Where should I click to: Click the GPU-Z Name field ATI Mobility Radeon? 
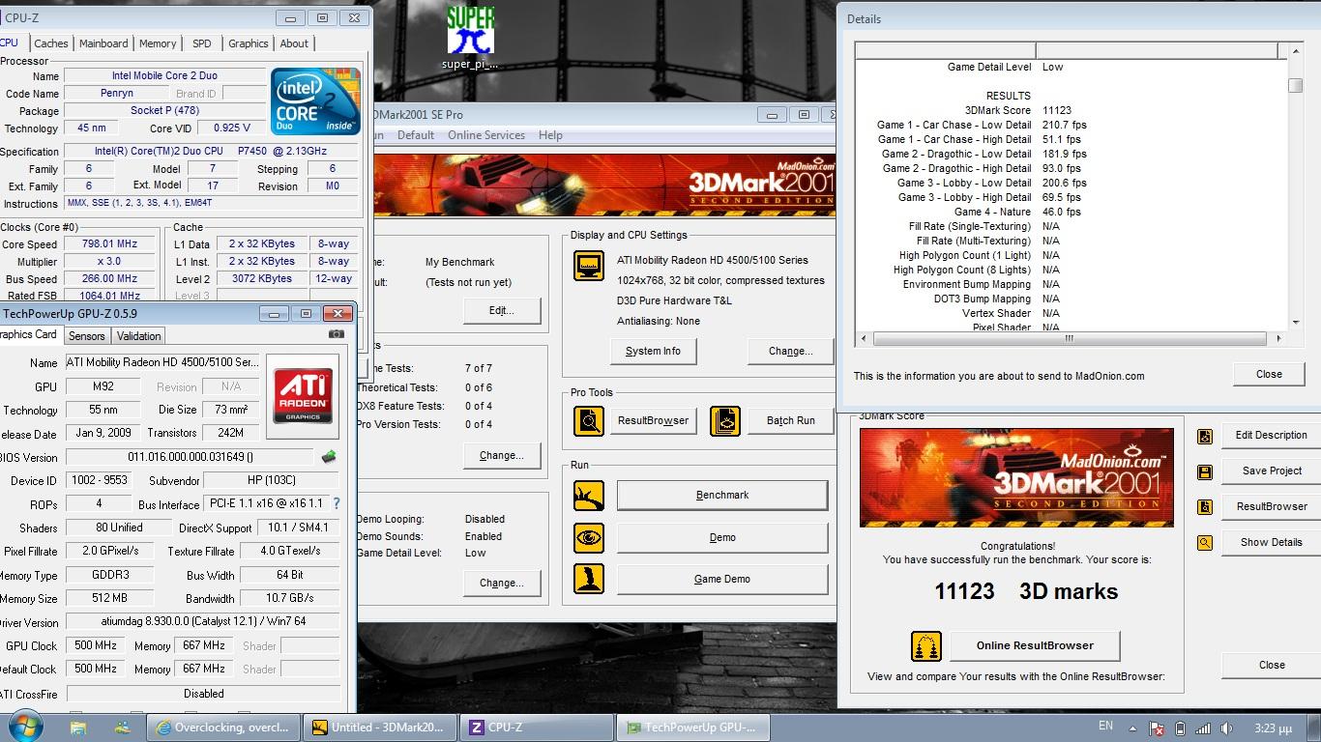coord(162,362)
